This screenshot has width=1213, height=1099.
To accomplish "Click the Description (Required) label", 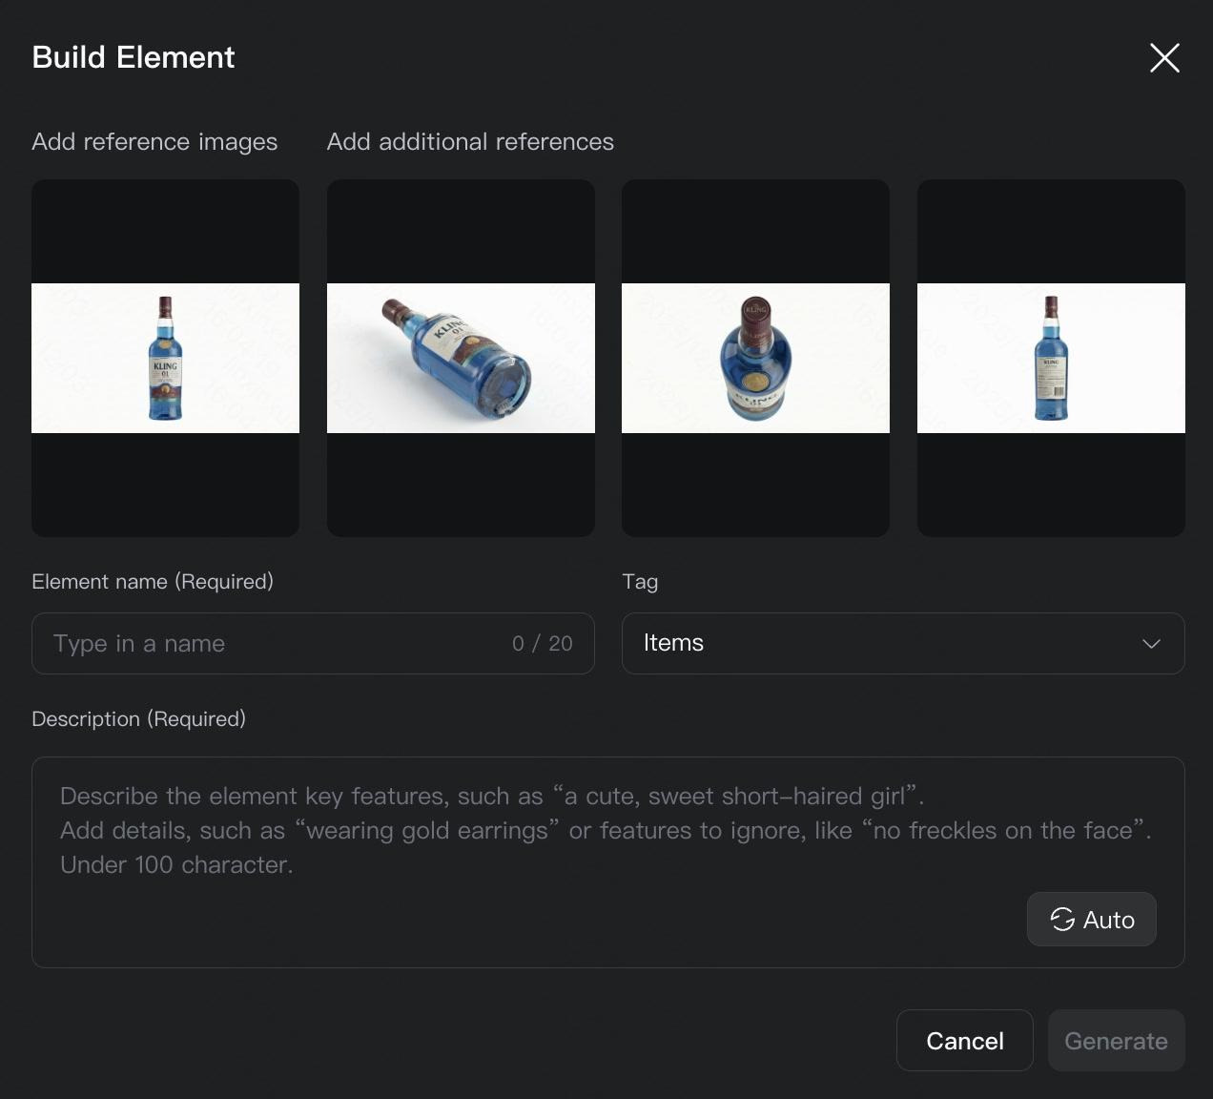I will tap(139, 719).
